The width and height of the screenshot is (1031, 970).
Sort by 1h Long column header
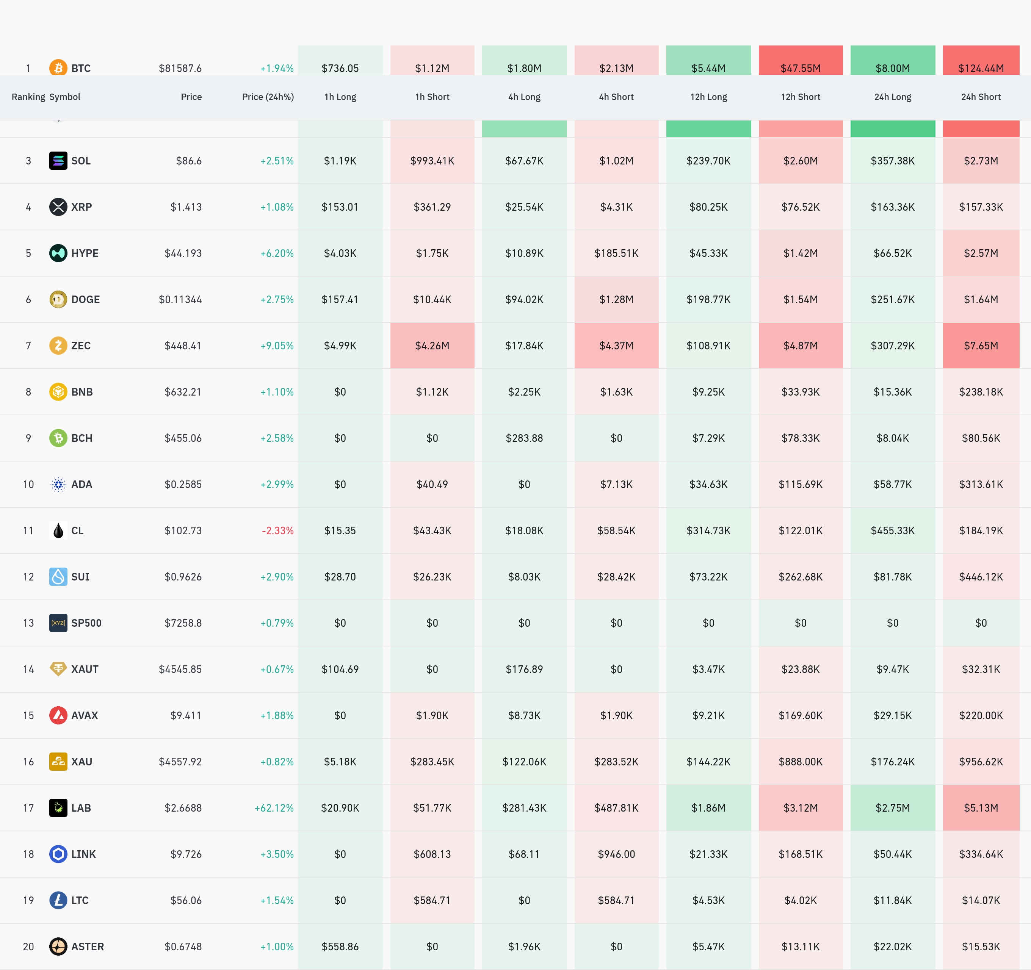340,97
